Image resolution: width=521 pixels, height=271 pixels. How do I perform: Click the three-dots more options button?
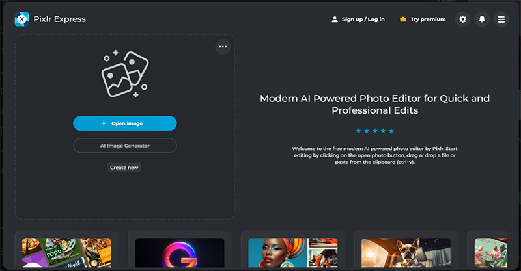[223, 47]
